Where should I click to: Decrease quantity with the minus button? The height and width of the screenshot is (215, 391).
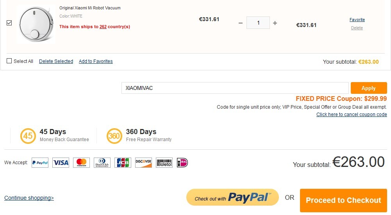(241, 23)
